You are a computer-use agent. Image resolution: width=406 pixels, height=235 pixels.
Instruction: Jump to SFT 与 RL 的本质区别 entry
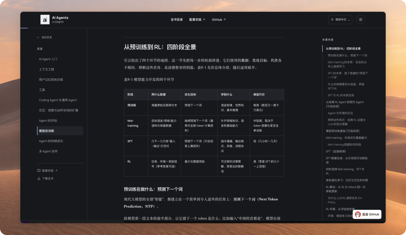coord(341,95)
